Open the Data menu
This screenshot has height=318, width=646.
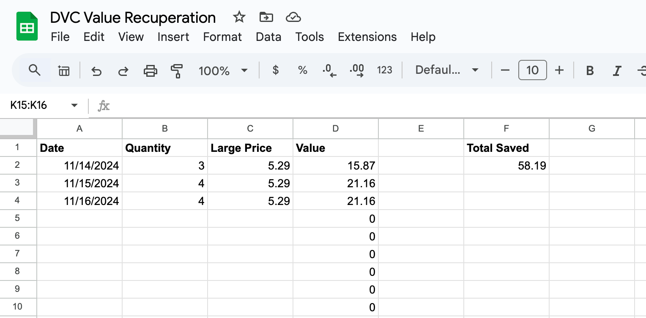tap(268, 37)
